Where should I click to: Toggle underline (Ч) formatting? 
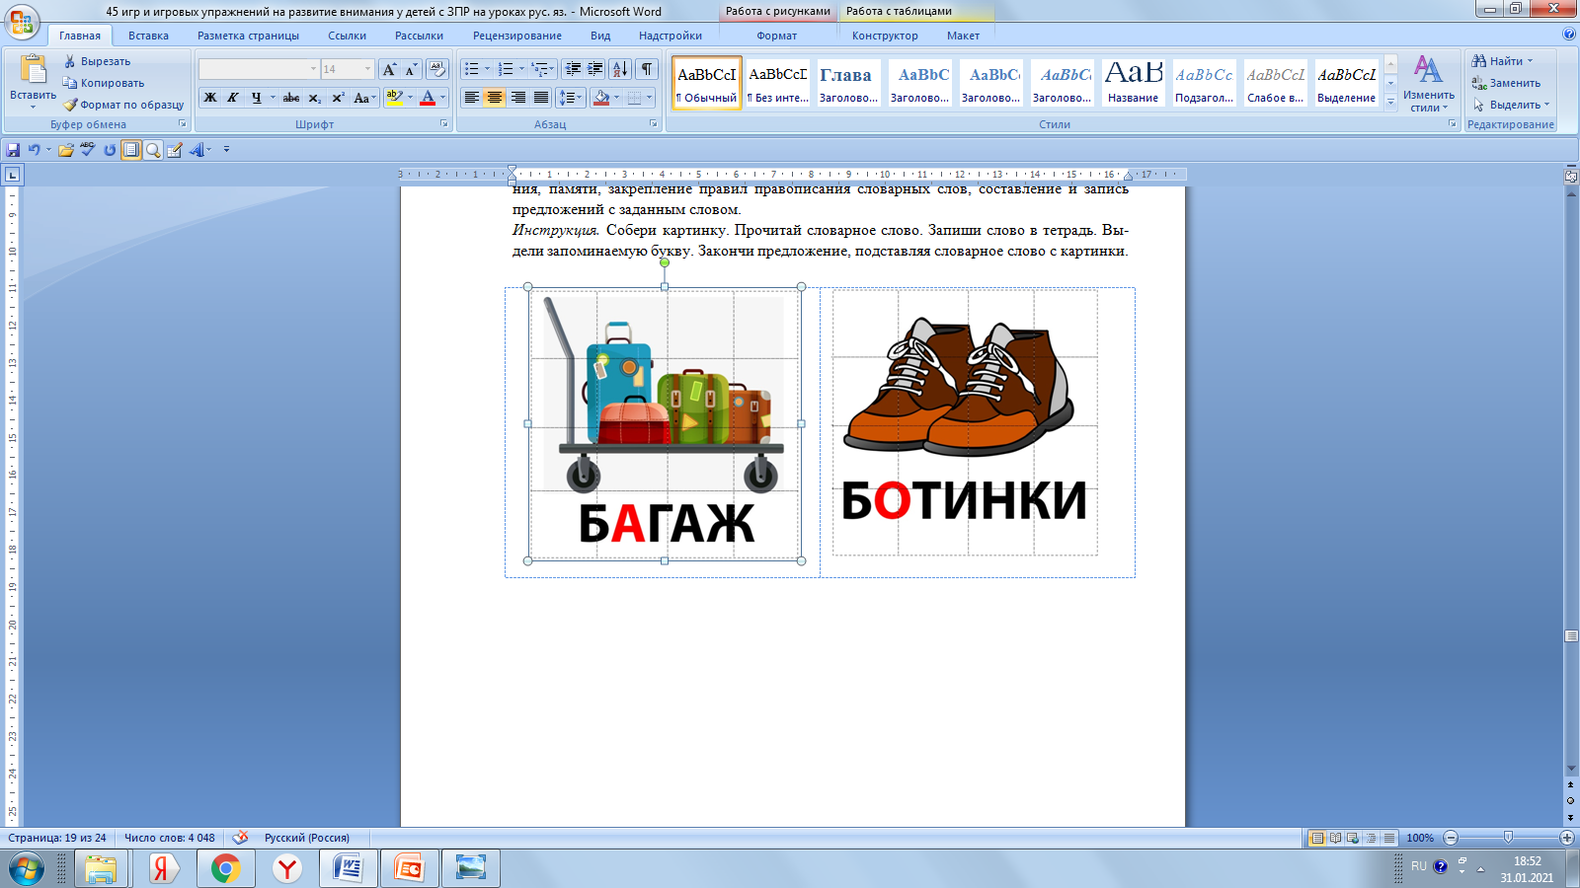tap(256, 98)
